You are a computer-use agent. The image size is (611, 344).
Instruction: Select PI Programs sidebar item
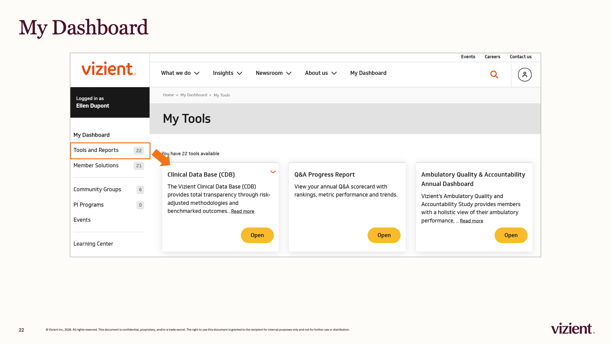click(x=109, y=205)
